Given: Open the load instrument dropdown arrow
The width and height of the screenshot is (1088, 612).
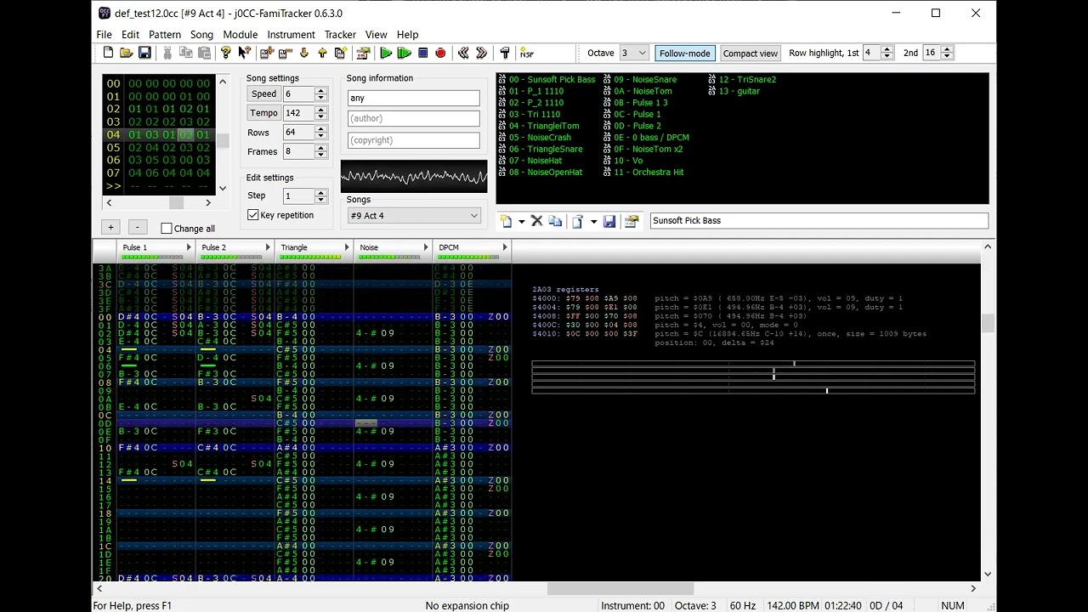Looking at the screenshot, I should pos(593,221).
